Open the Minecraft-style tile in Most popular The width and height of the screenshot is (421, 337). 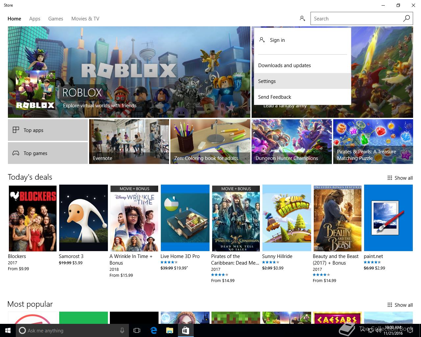(236, 318)
